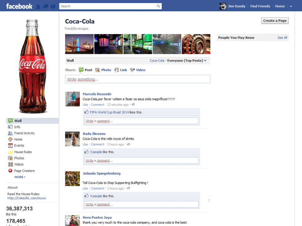Attach a Link to the post
The image size is (302, 226).
coord(124,70)
